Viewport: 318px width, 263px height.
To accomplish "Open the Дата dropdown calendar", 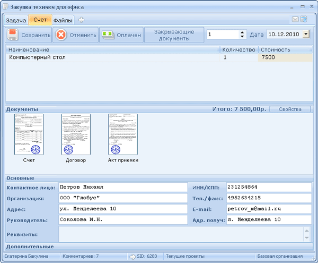I will tap(306, 34).
